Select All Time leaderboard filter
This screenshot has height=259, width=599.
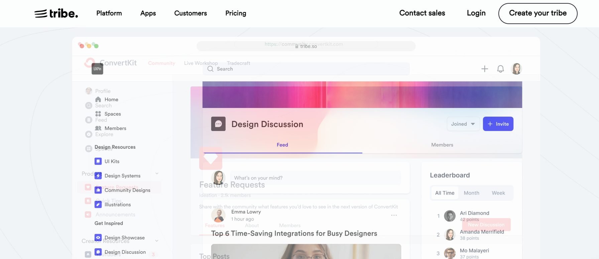click(445, 193)
